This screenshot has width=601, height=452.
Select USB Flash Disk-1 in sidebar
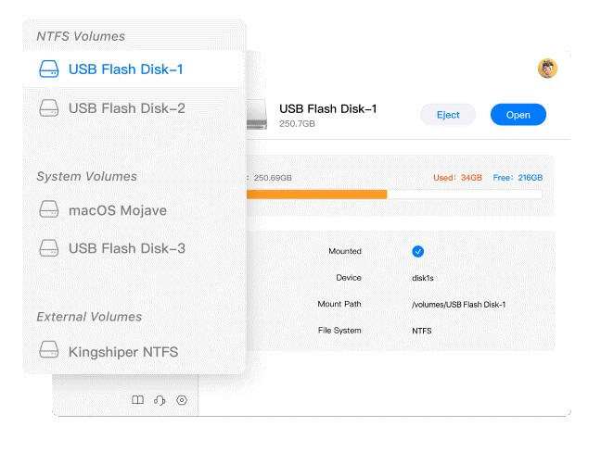point(126,69)
